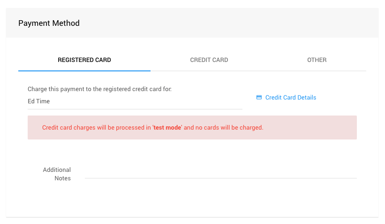Click the bold 'test mode' text
The width and height of the screenshot is (385, 224).
[167, 128]
